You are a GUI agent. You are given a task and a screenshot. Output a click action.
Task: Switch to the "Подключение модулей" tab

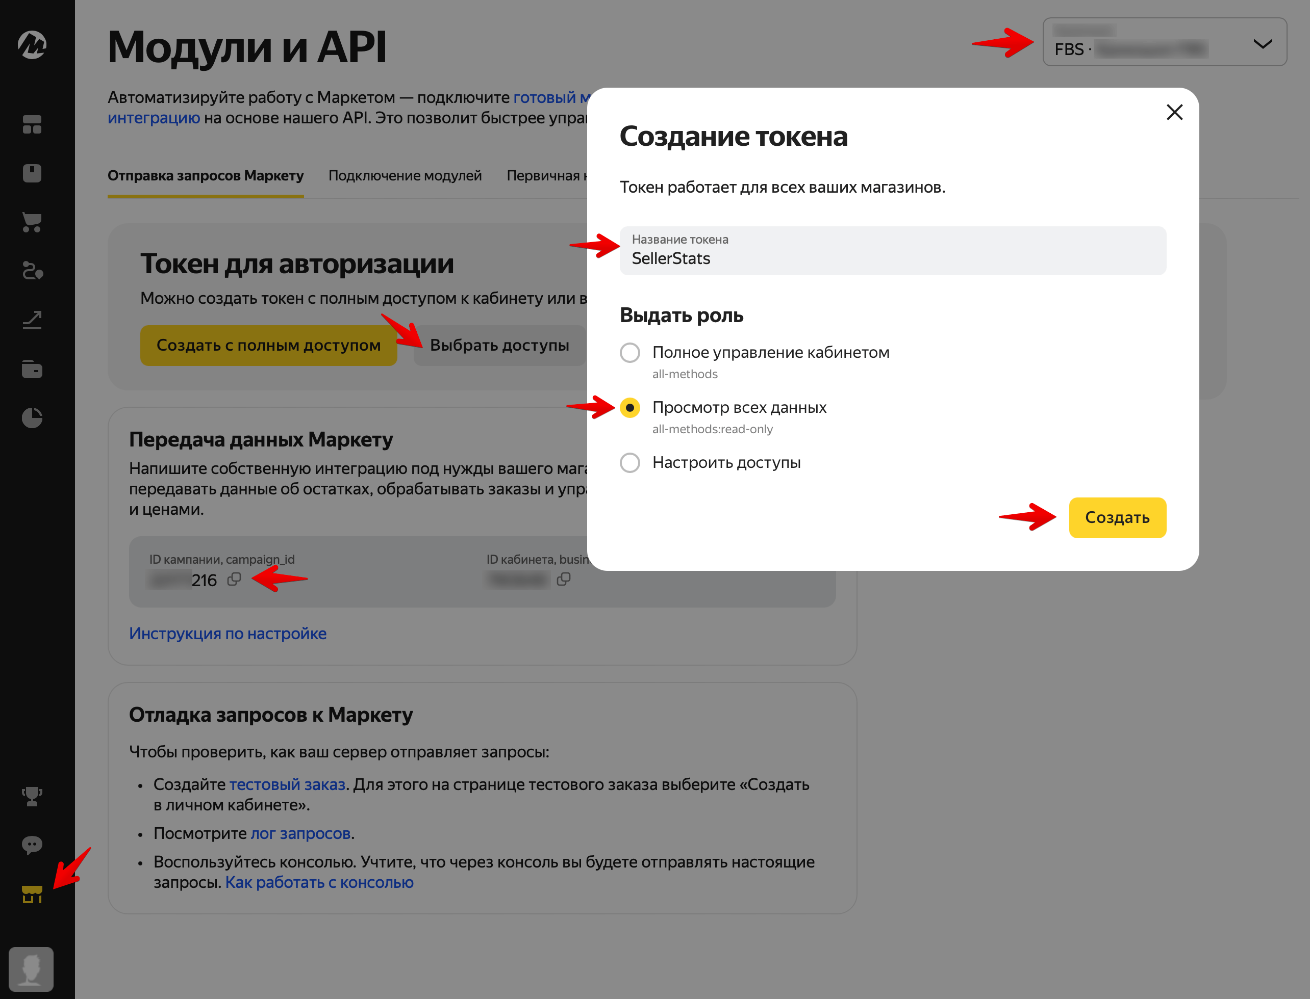[x=404, y=175]
